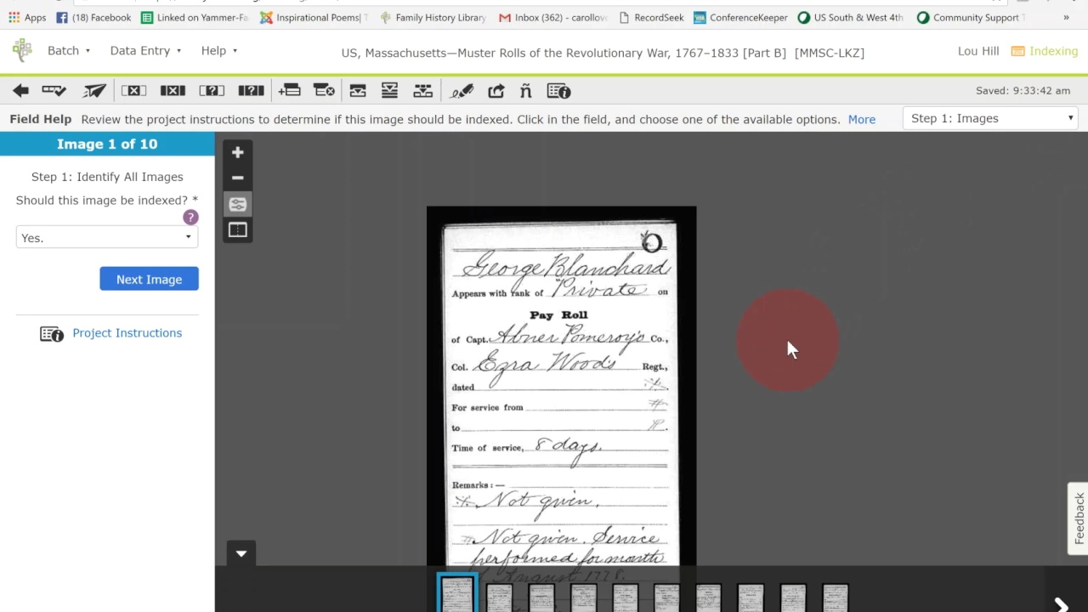Screen dimensions: 1088x612
Task: Click the Next Image button
Action: coord(149,279)
